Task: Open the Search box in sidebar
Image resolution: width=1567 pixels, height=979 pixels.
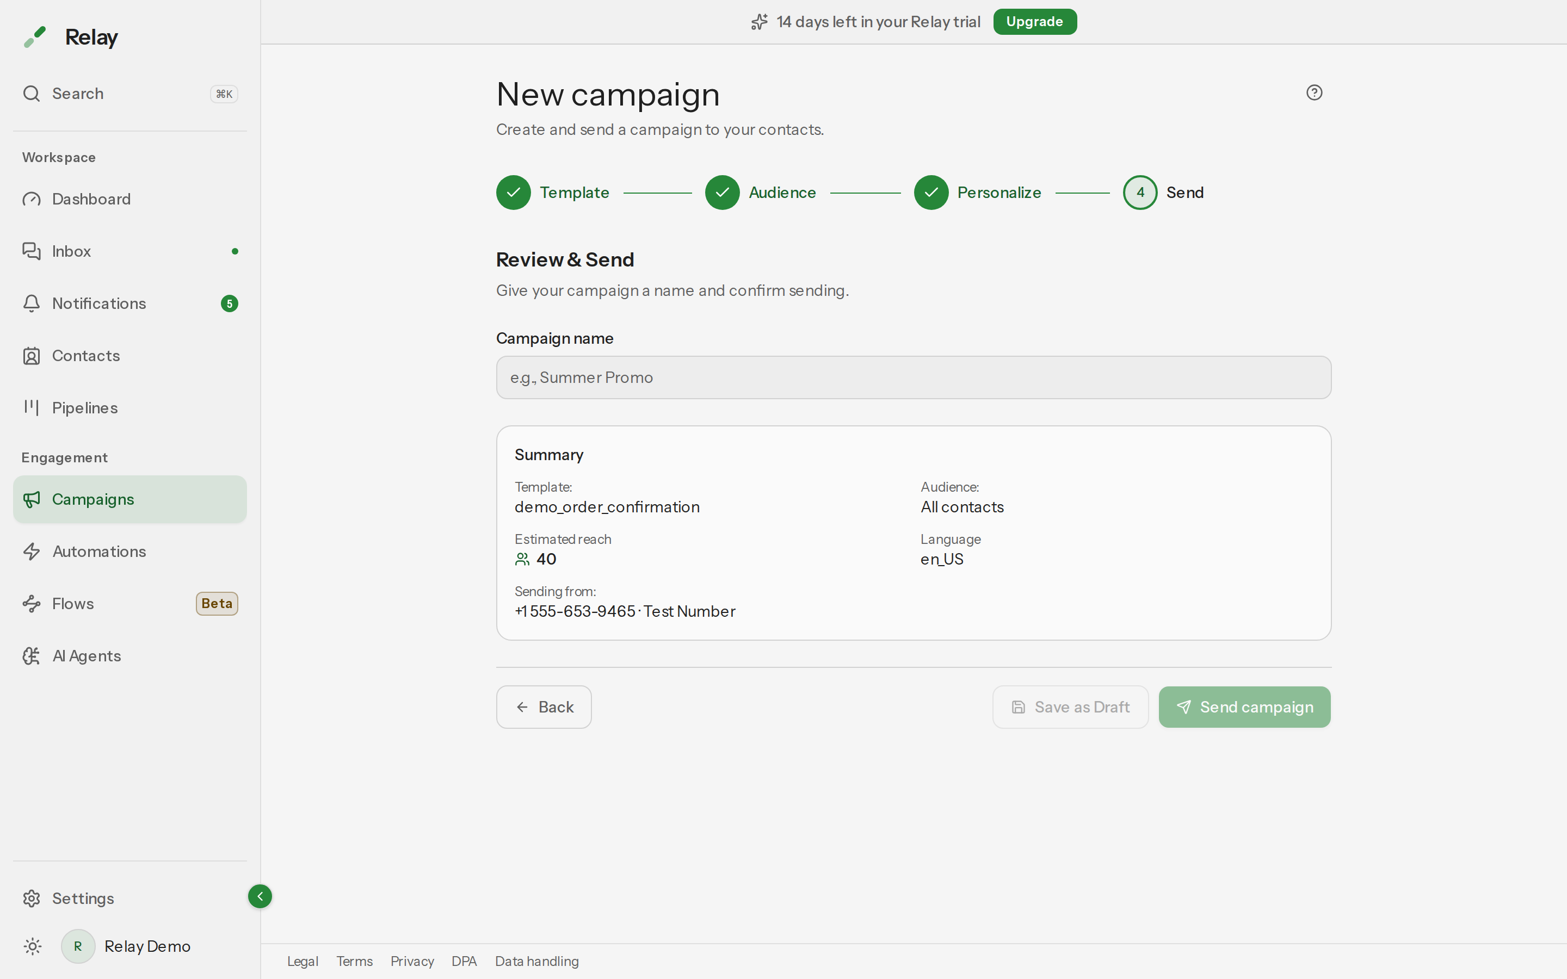Action: tap(129, 94)
